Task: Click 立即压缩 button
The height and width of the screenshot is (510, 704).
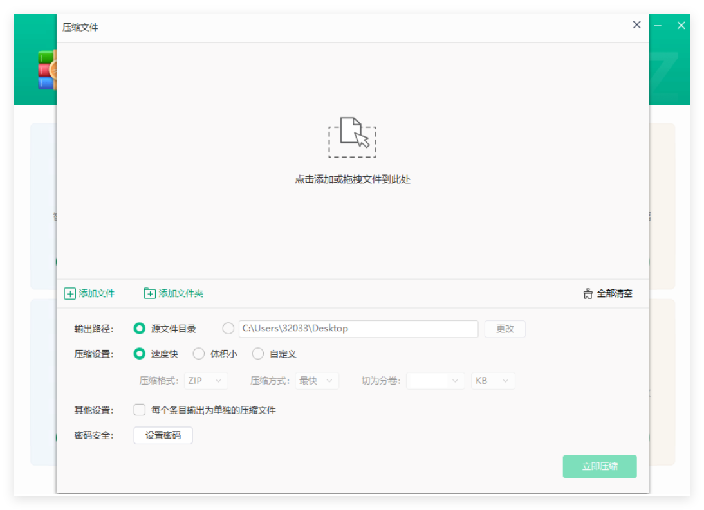Action: tap(600, 466)
